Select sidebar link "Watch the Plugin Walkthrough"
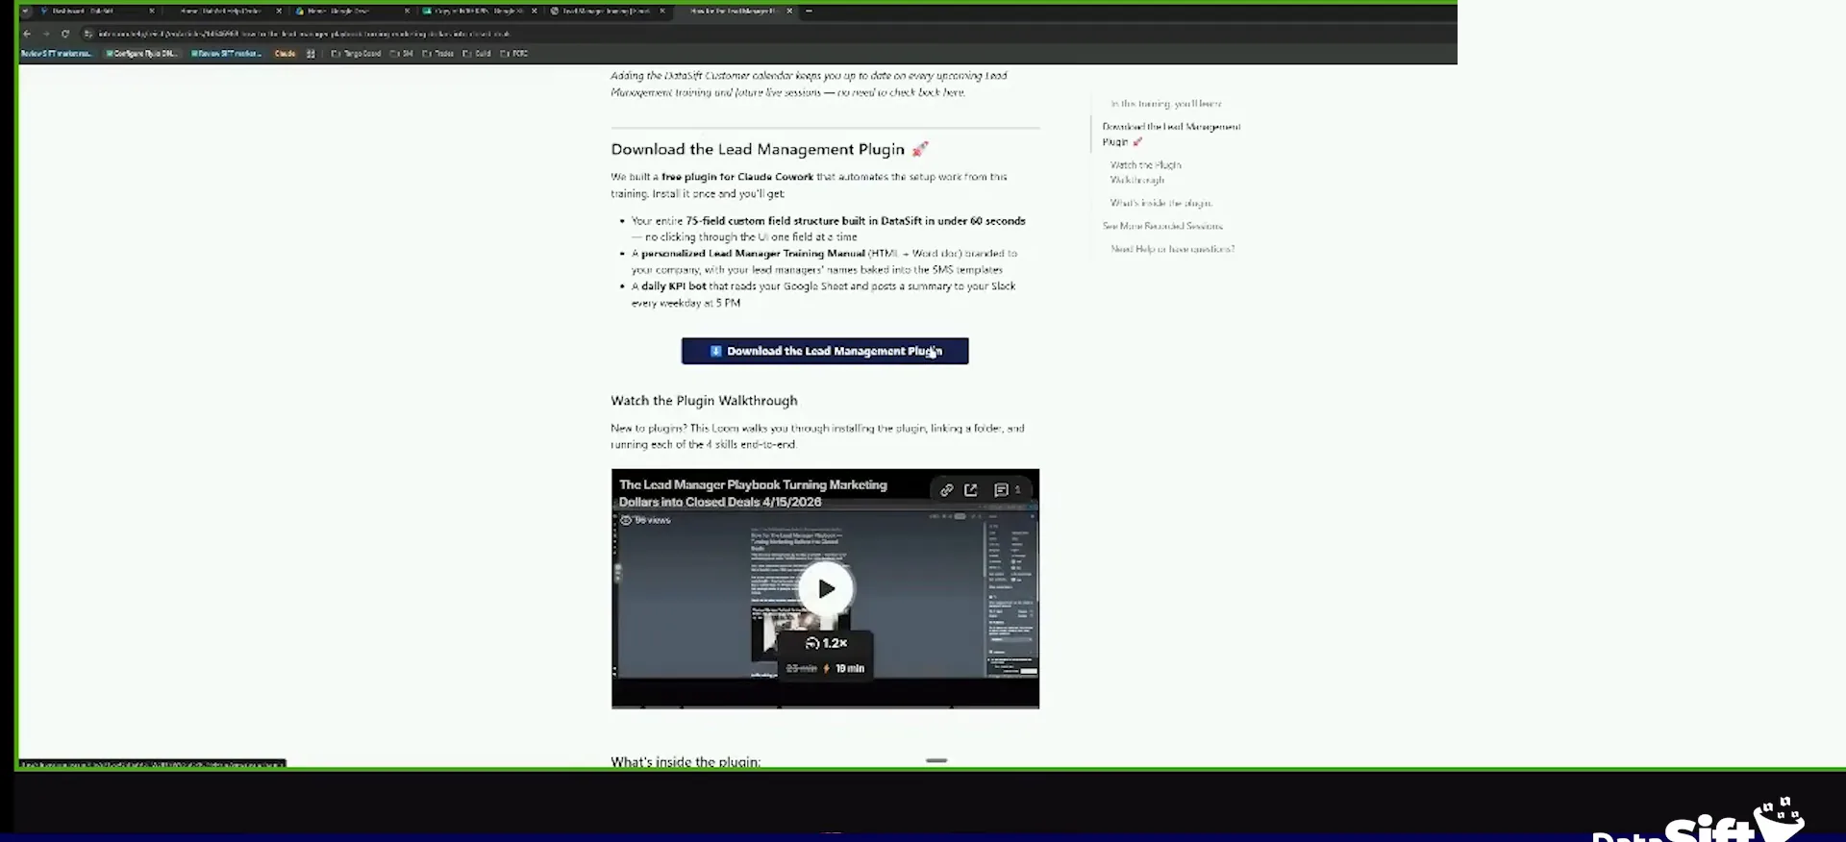 (x=1146, y=172)
